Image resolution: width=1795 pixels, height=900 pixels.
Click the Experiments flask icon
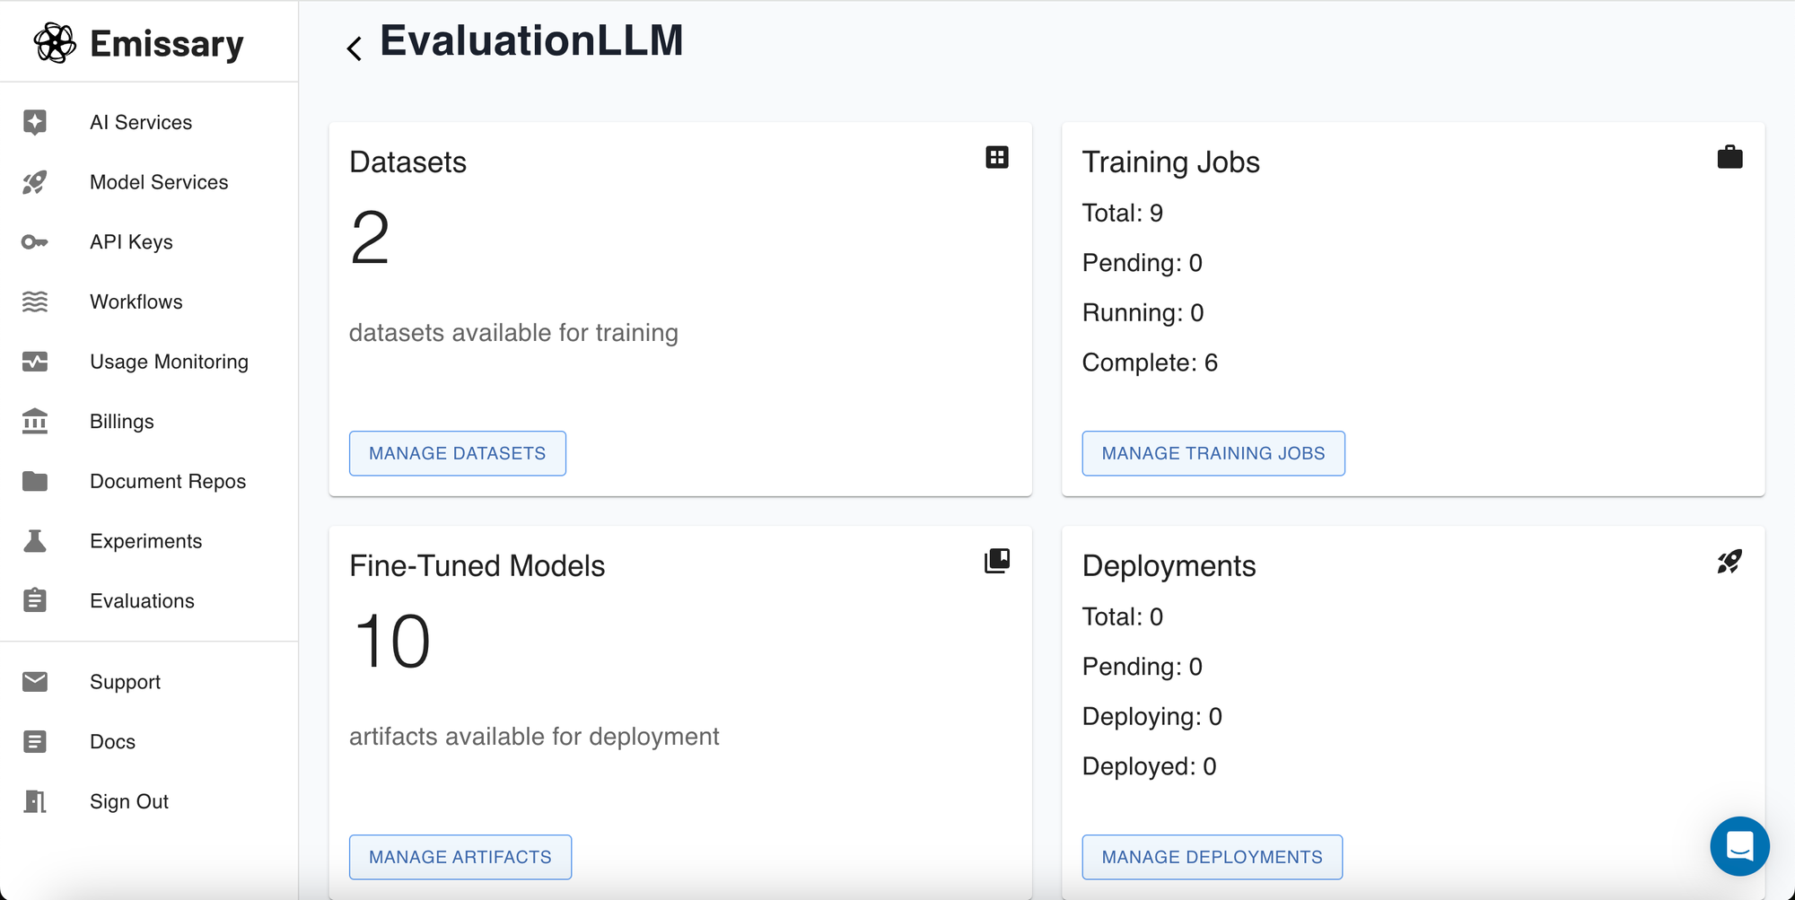point(35,541)
